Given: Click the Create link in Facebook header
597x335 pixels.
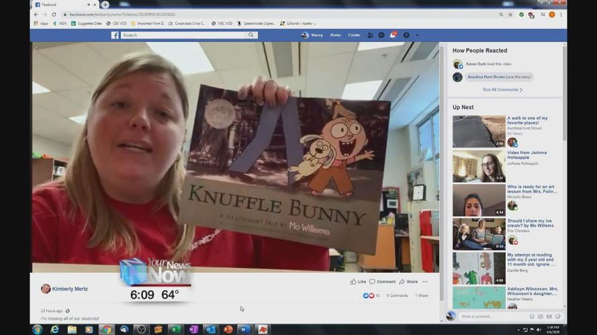Looking at the screenshot, I should [x=354, y=35].
